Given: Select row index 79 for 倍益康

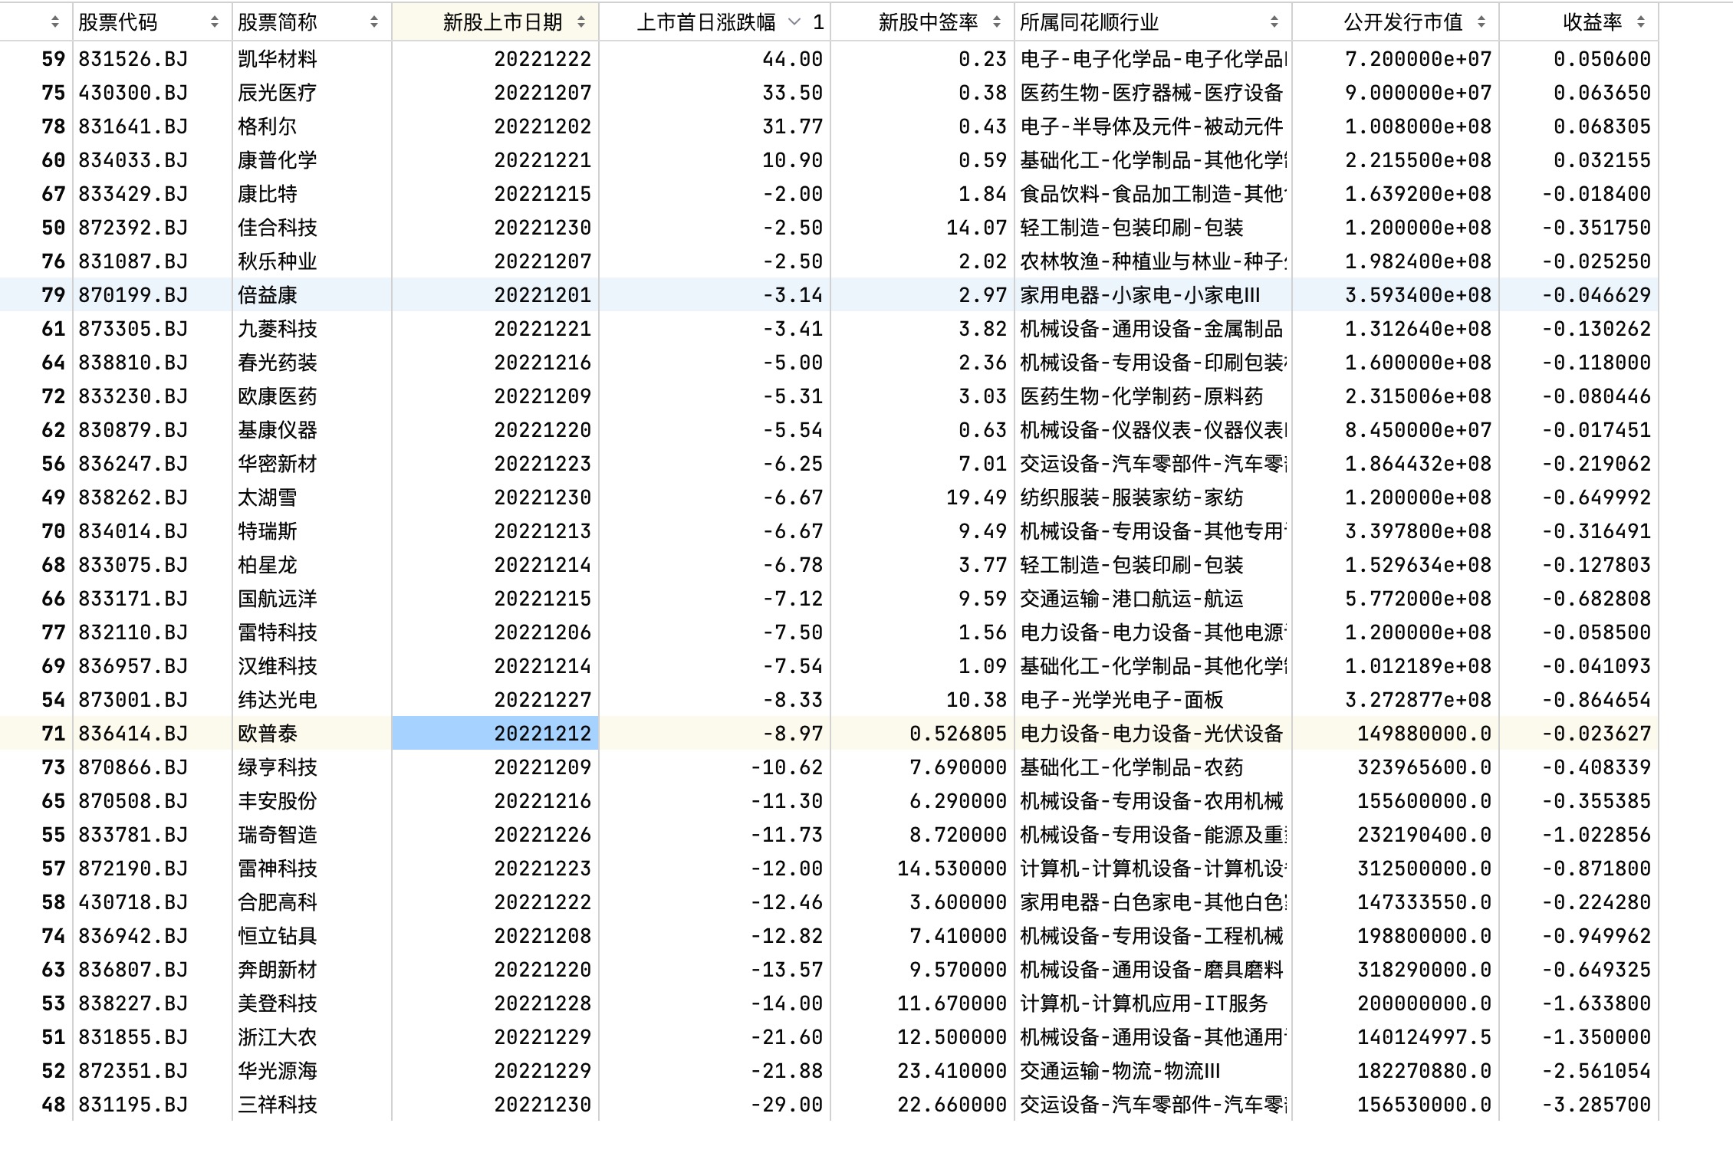Looking at the screenshot, I should (x=53, y=295).
